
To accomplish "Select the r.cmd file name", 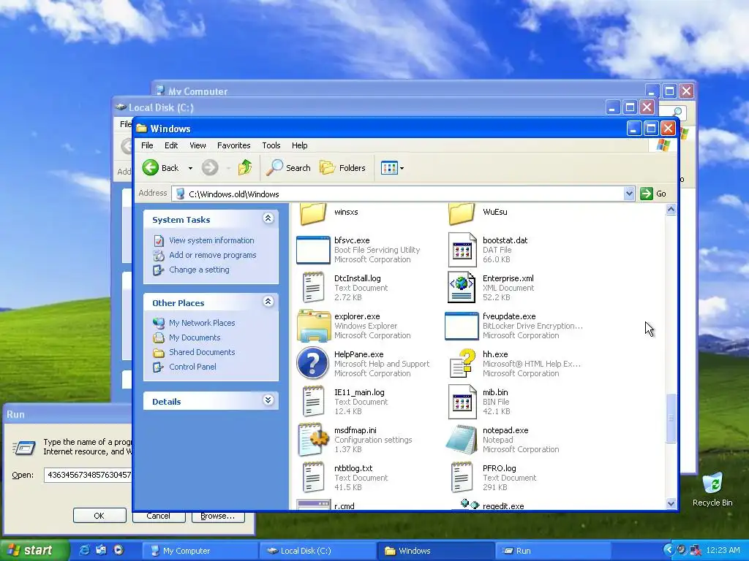I will pyautogui.click(x=345, y=506).
